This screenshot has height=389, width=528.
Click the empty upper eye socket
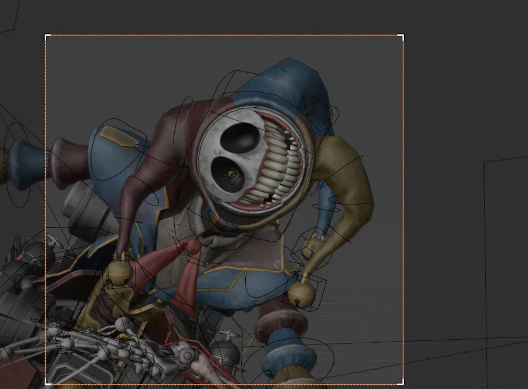240,137
